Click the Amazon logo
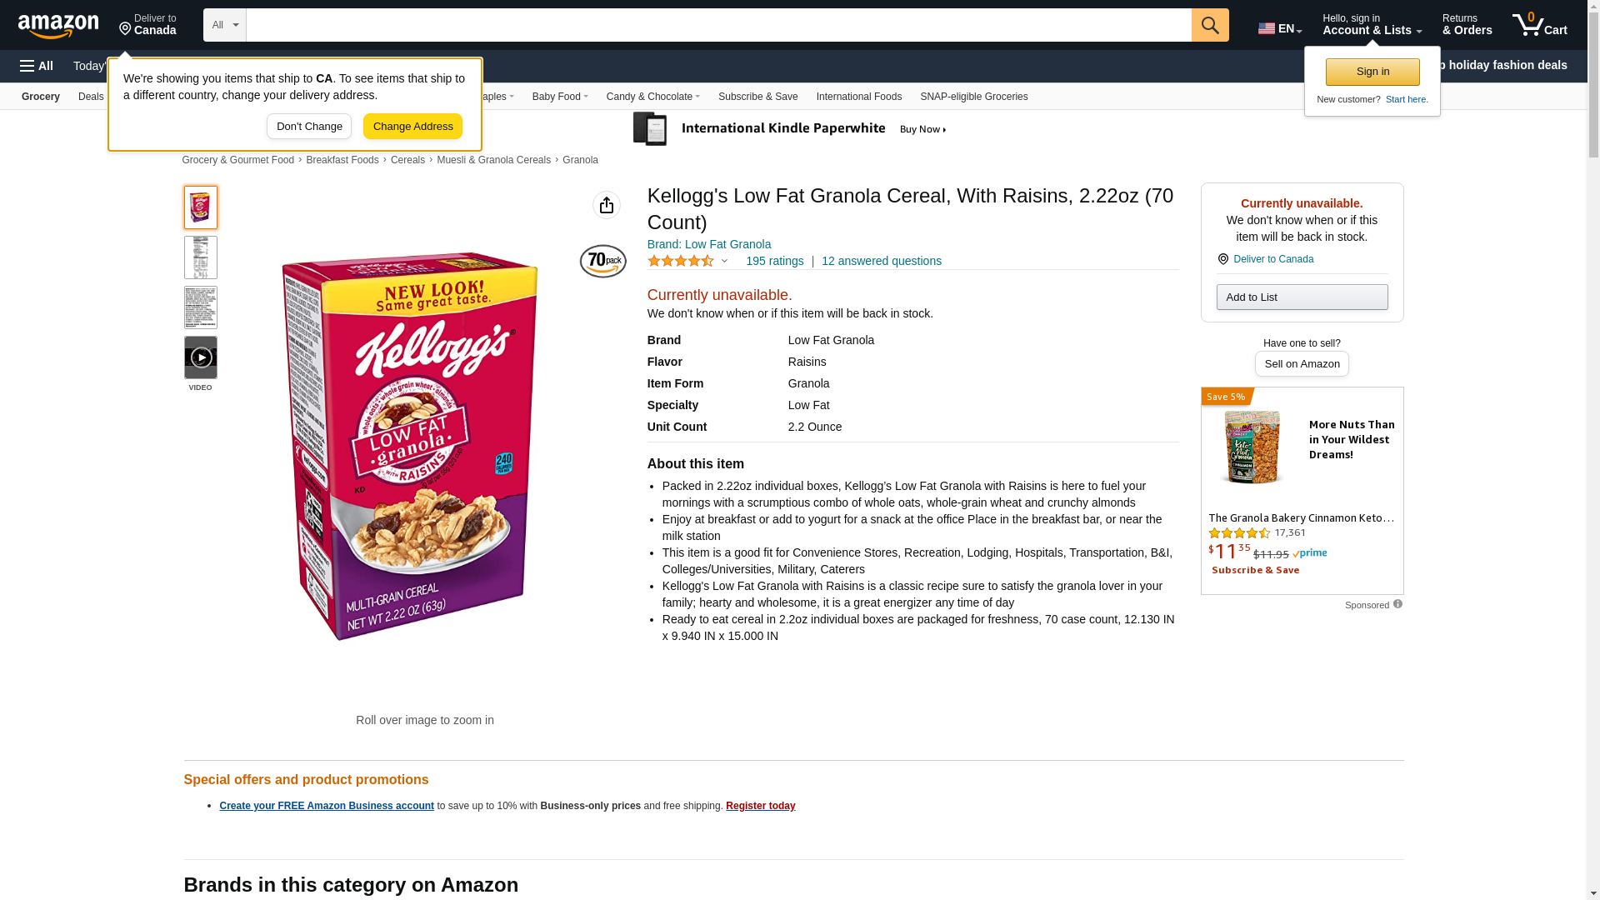Viewport: 1600px width, 900px height. point(58,27)
